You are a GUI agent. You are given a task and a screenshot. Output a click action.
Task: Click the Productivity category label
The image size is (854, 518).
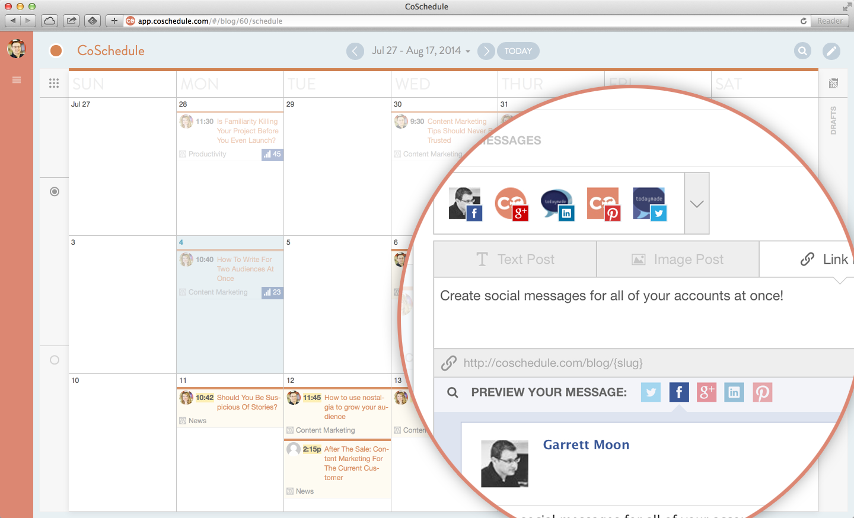[207, 154]
